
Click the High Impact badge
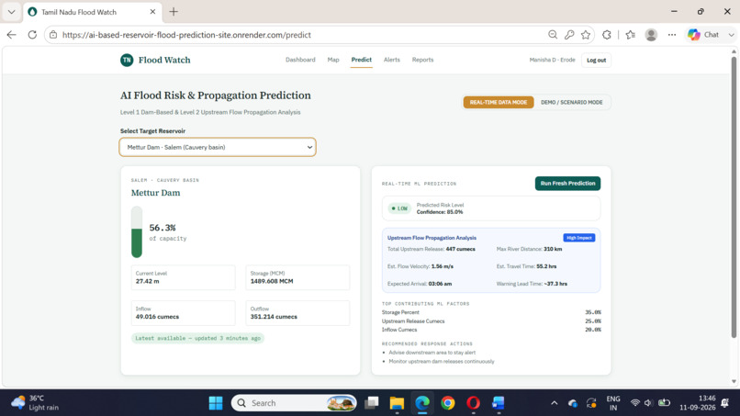[578, 238]
